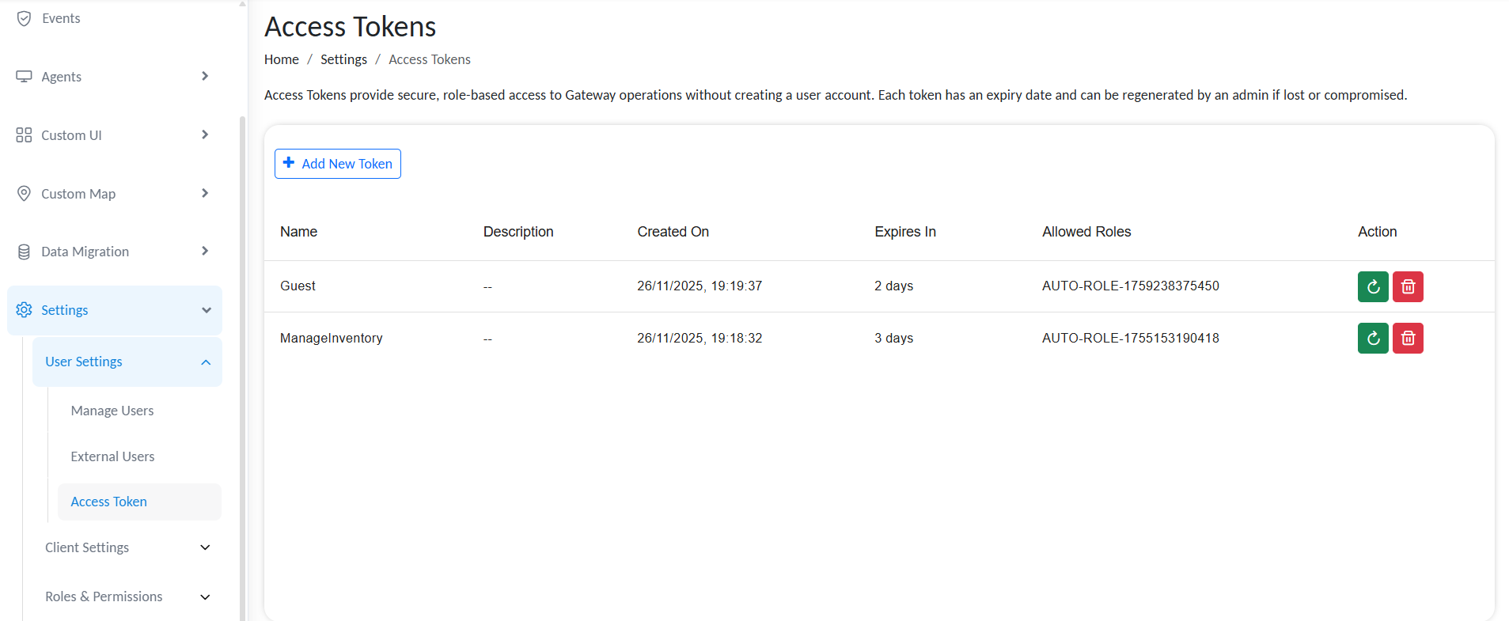Viewport: 1509px width, 621px height.
Task: Click the Data Migration database icon
Action: [25, 252]
